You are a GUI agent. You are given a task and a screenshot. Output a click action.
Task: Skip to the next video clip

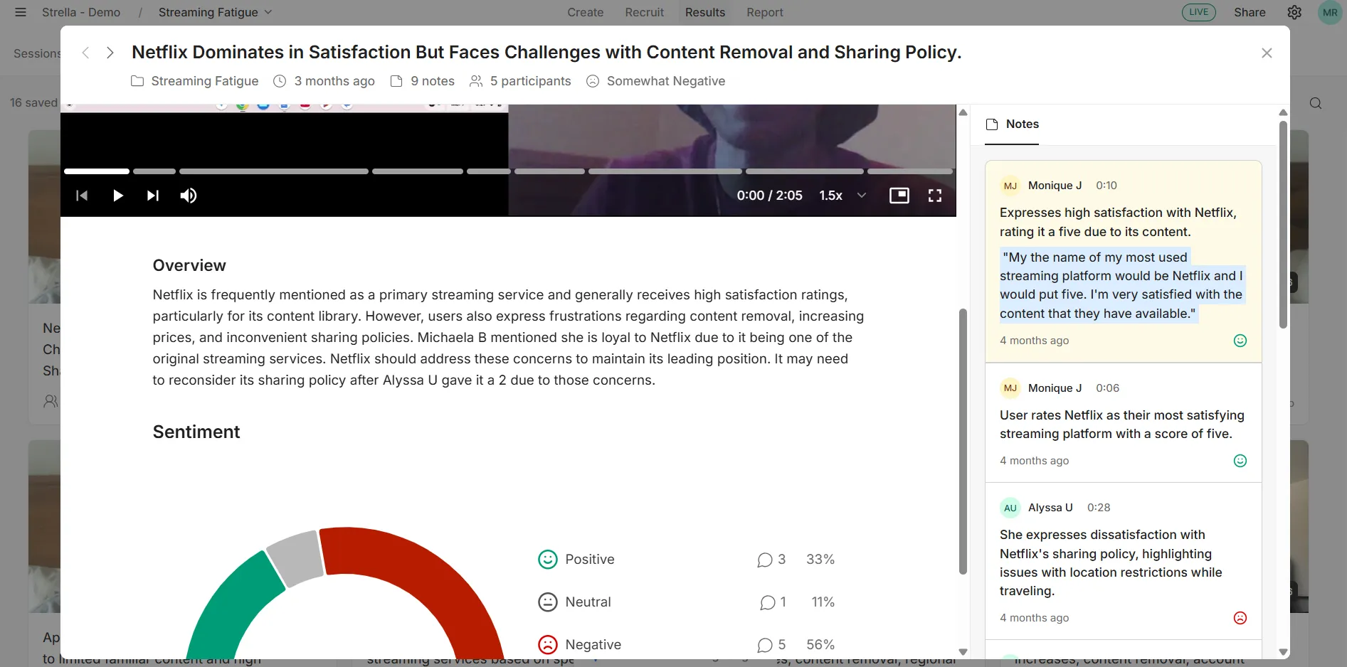[x=153, y=196]
